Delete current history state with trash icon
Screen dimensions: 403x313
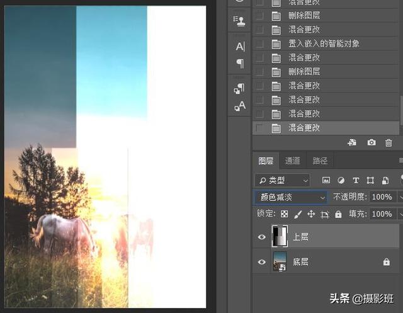coord(389,142)
